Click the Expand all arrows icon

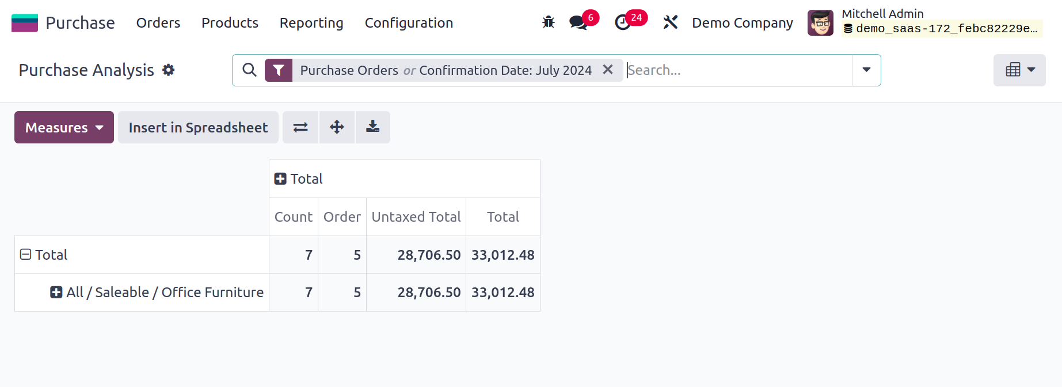pyautogui.click(x=337, y=127)
